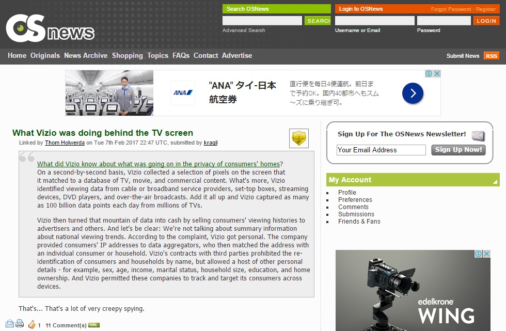Open the Topics menu item
This screenshot has width=506, height=331.
tap(158, 55)
